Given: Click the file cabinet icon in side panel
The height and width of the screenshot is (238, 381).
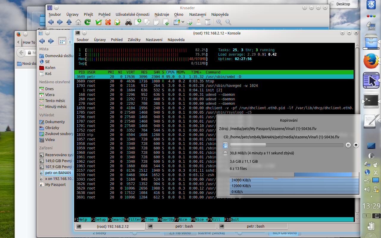Looking at the screenshot, I should pos(371,41).
